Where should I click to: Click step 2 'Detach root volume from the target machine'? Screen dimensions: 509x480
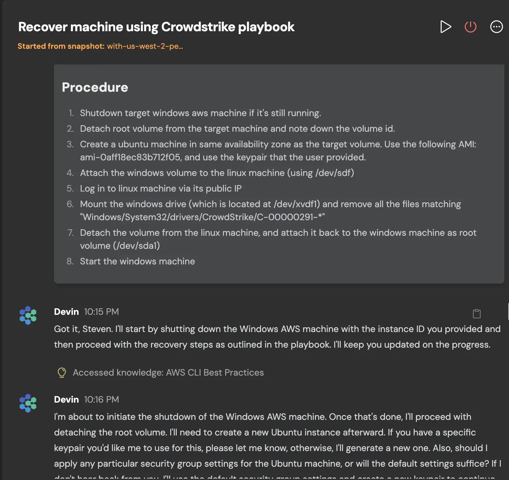(x=237, y=129)
